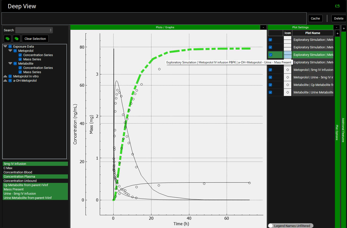Image resolution: width=347 pixels, height=228 pixels.
Task: Click the Clear Selection button
Action: coord(35,39)
